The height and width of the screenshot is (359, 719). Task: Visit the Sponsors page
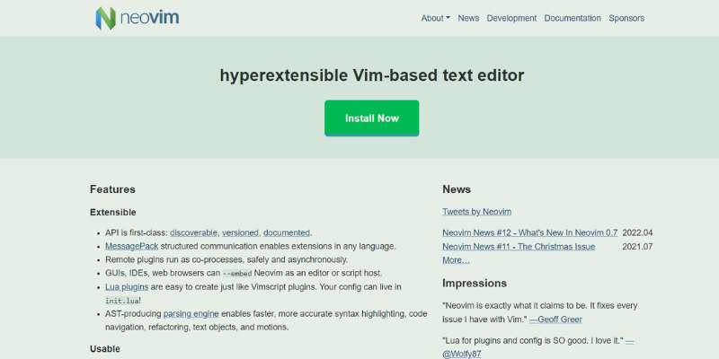(626, 18)
